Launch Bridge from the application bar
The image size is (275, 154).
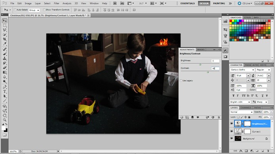(115, 3)
